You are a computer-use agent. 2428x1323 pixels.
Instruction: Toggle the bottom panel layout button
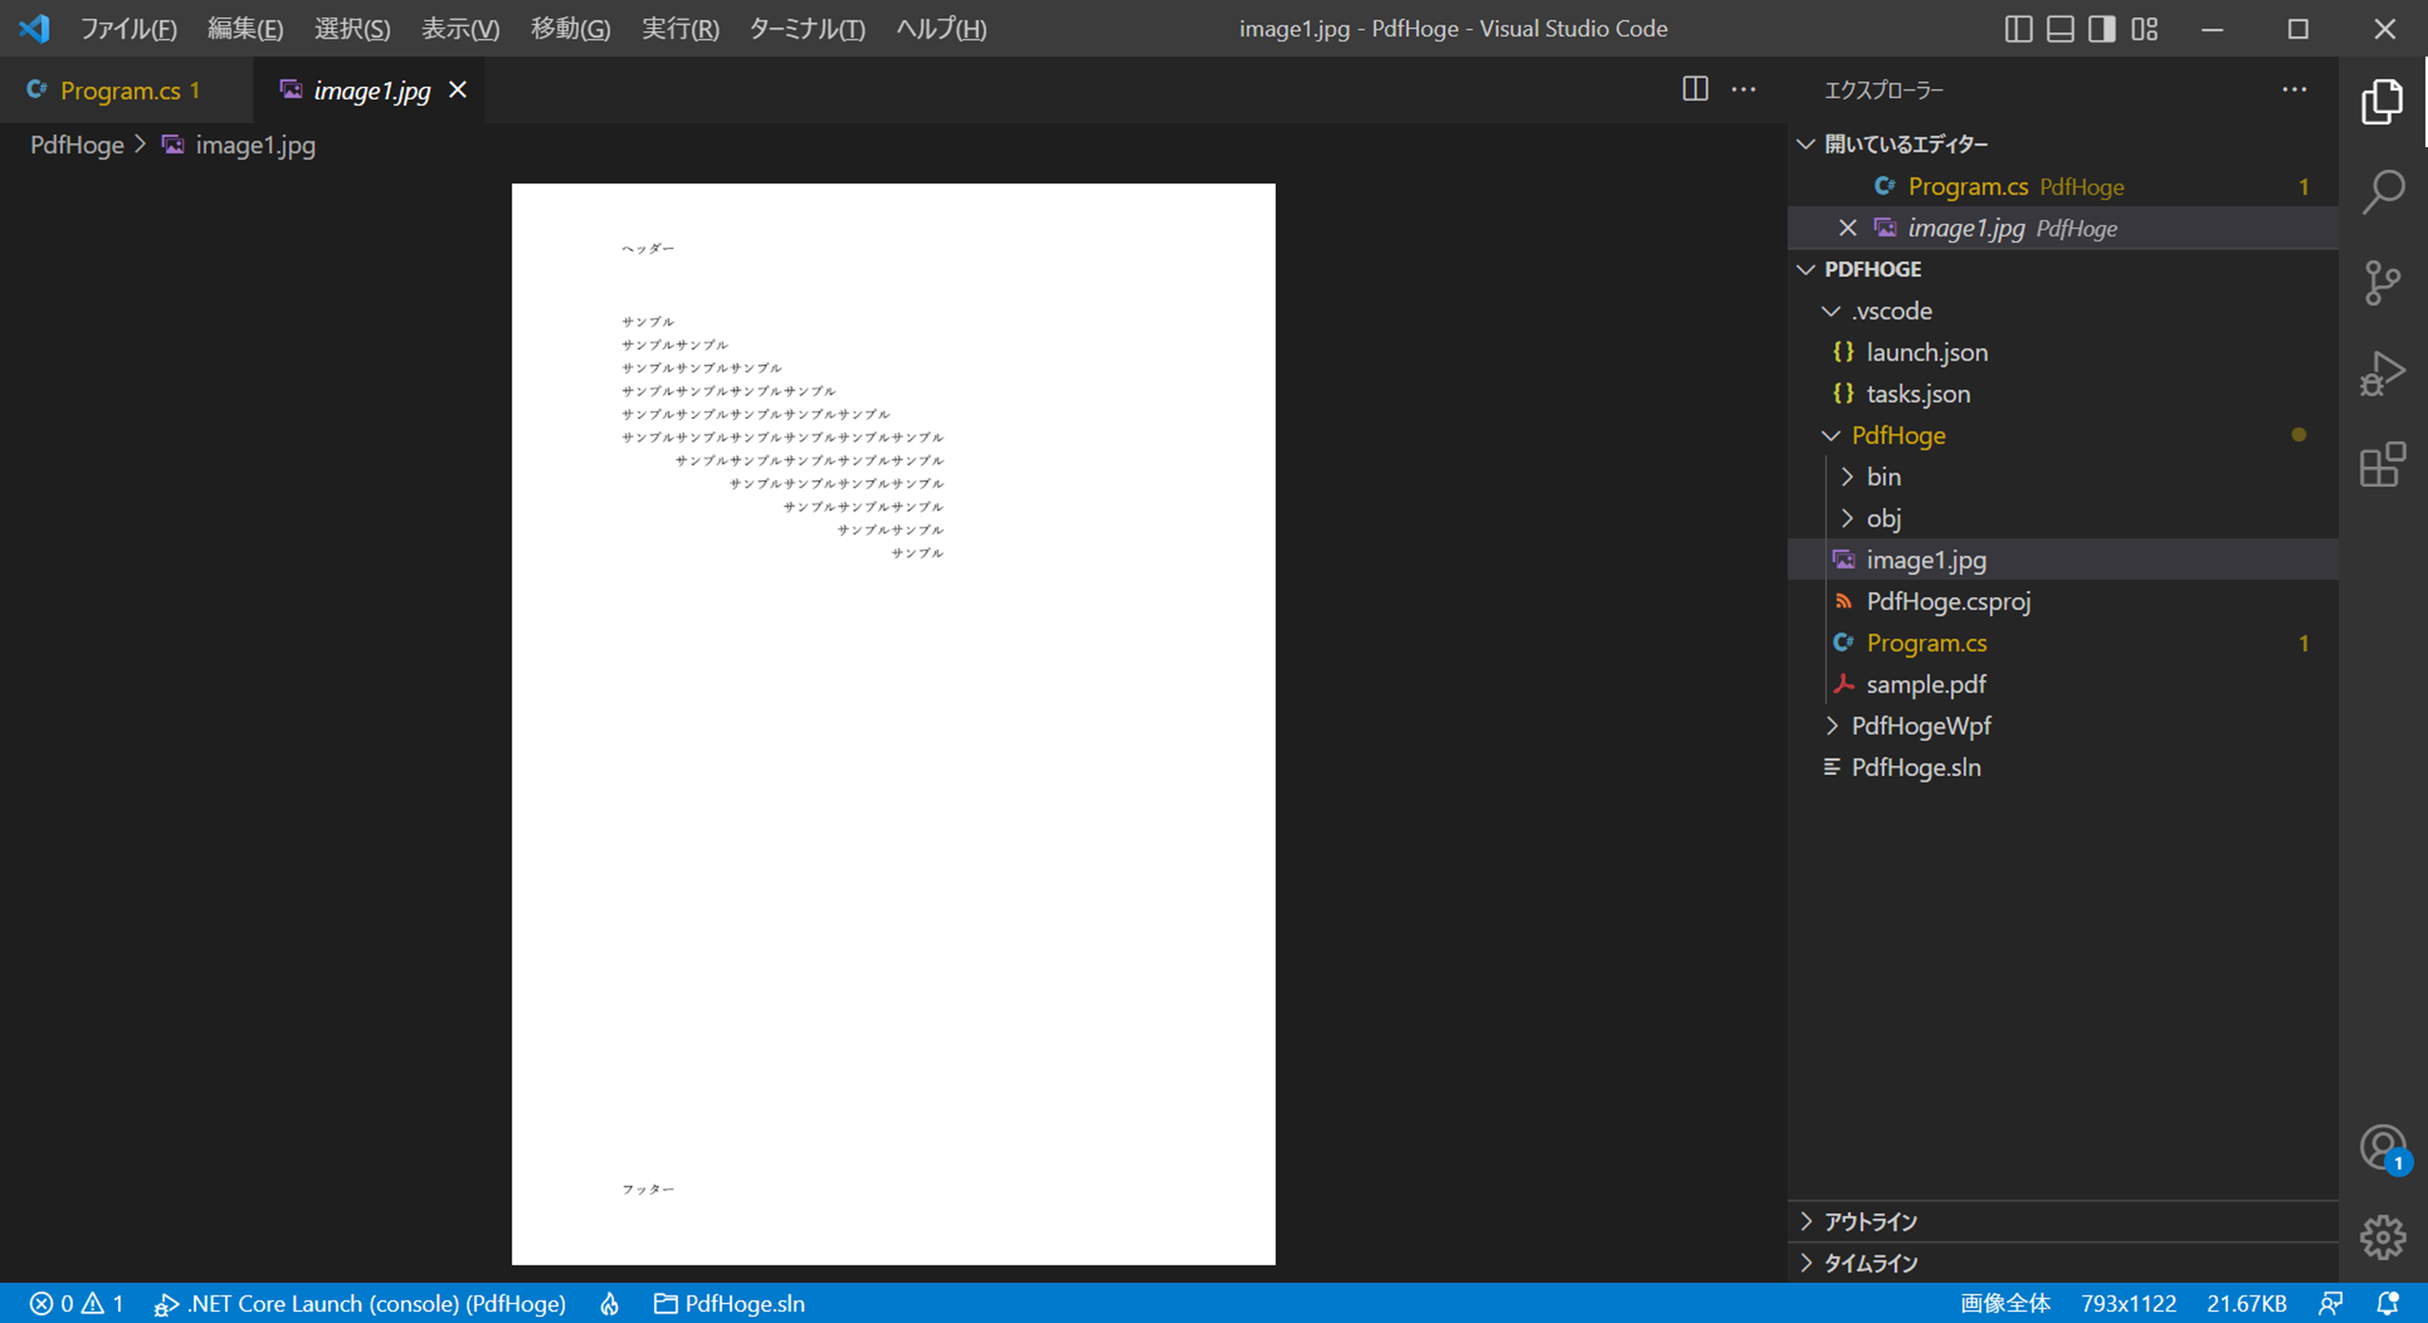(2059, 29)
